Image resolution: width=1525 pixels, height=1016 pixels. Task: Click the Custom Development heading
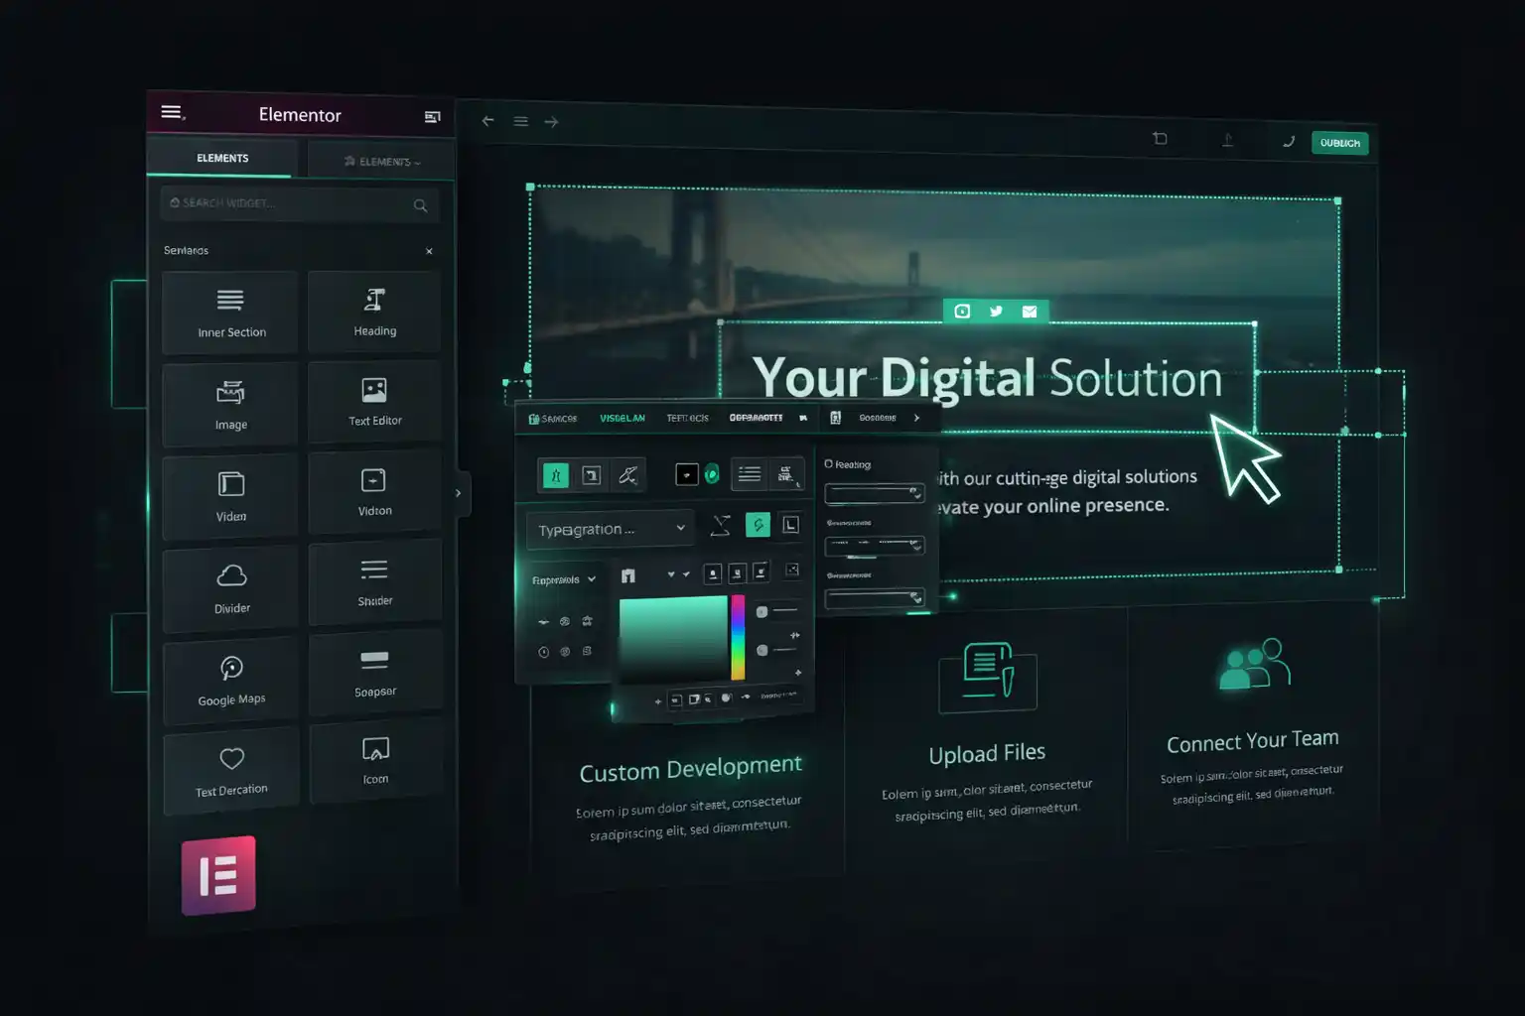click(x=690, y=769)
